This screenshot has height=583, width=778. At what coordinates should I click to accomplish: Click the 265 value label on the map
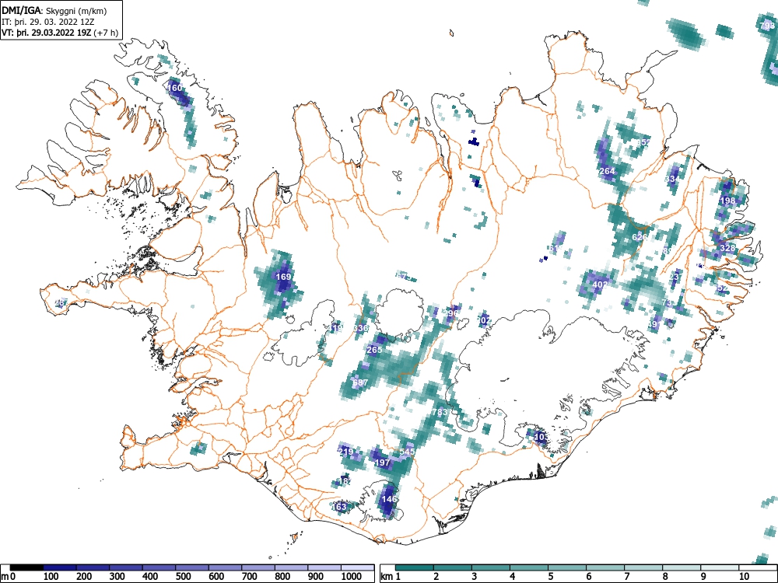[x=375, y=350]
